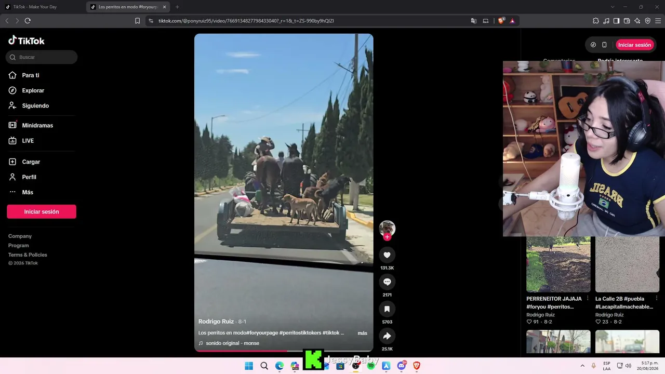
Task: Open a new browser tab
Action: point(177,7)
